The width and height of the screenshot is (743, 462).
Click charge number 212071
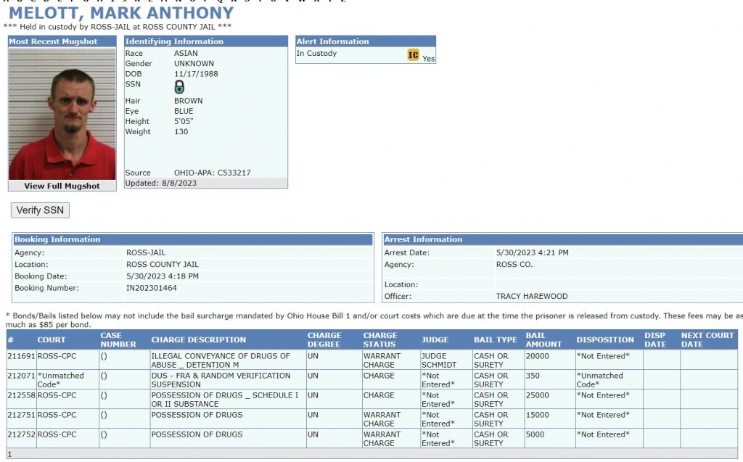click(x=21, y=376)
